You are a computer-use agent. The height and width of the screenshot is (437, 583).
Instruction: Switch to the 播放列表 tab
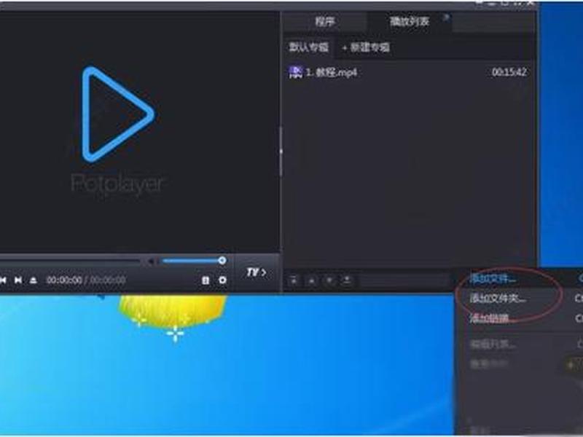pyautogui.click(x=409, y=22)
